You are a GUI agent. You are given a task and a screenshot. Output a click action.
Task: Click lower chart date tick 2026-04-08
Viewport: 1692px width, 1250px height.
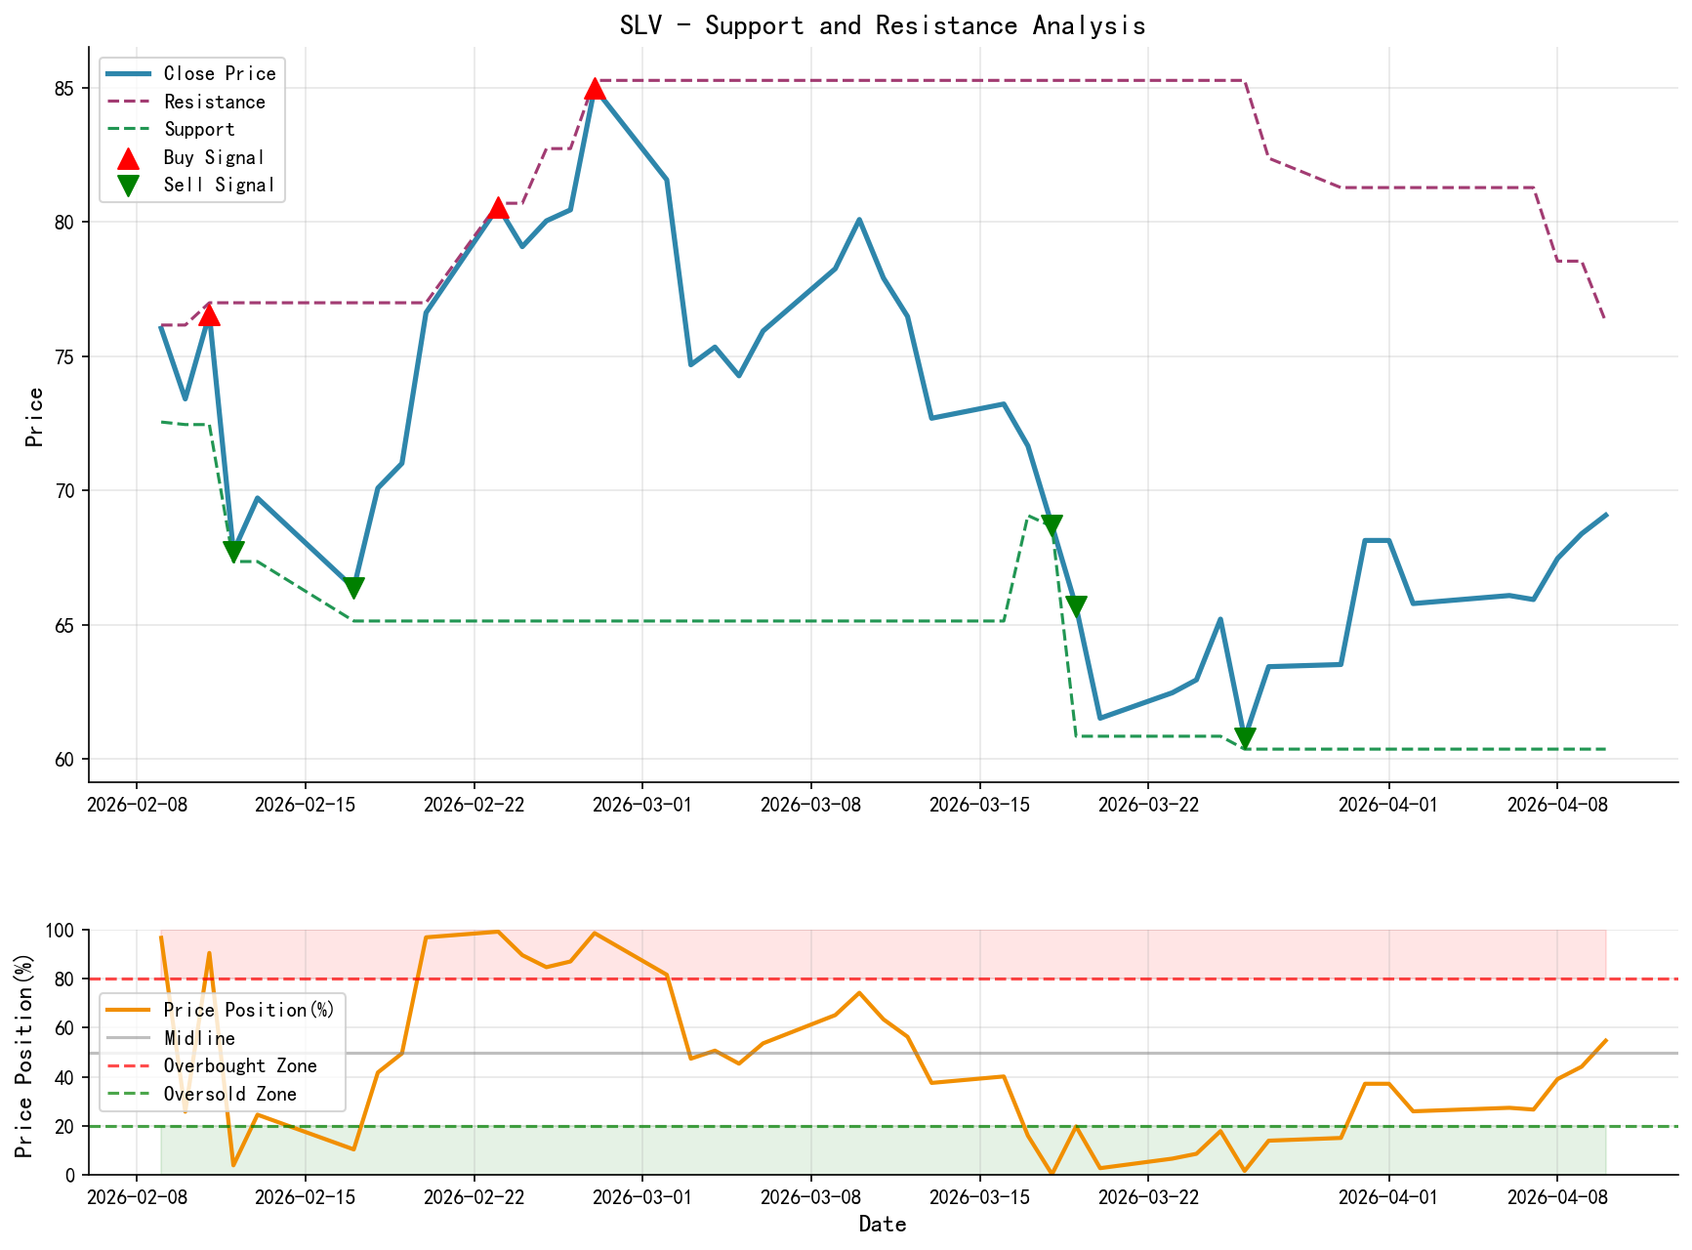(1557, 1197)
